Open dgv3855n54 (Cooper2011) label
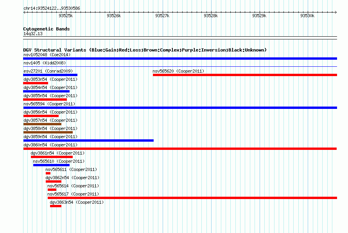348x233 pixels. coord(50,96)
